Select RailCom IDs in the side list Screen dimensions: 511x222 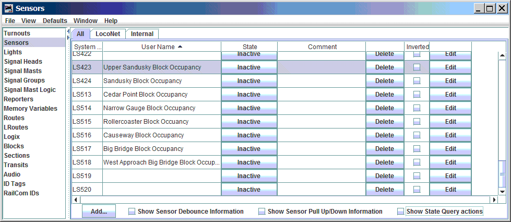[21, 193]
